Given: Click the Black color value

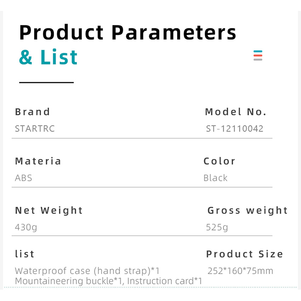Looking at the screenshot, I should pyautogui.click(x=215, y=178).
